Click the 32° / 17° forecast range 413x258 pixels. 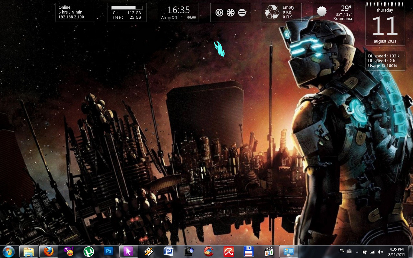pos(344,15)
